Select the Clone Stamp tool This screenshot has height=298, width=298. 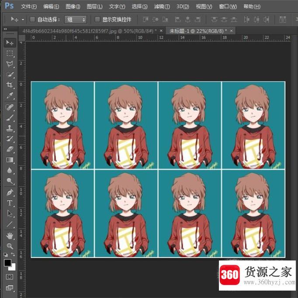(10, 128)
